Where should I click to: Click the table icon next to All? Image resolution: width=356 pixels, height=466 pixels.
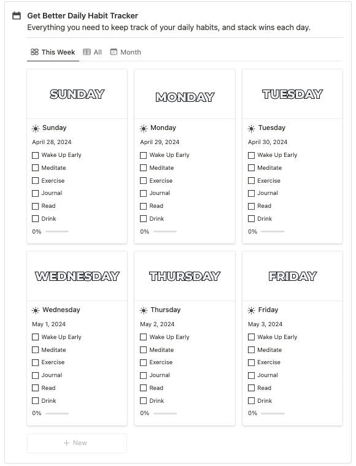(x=87, y=52)
